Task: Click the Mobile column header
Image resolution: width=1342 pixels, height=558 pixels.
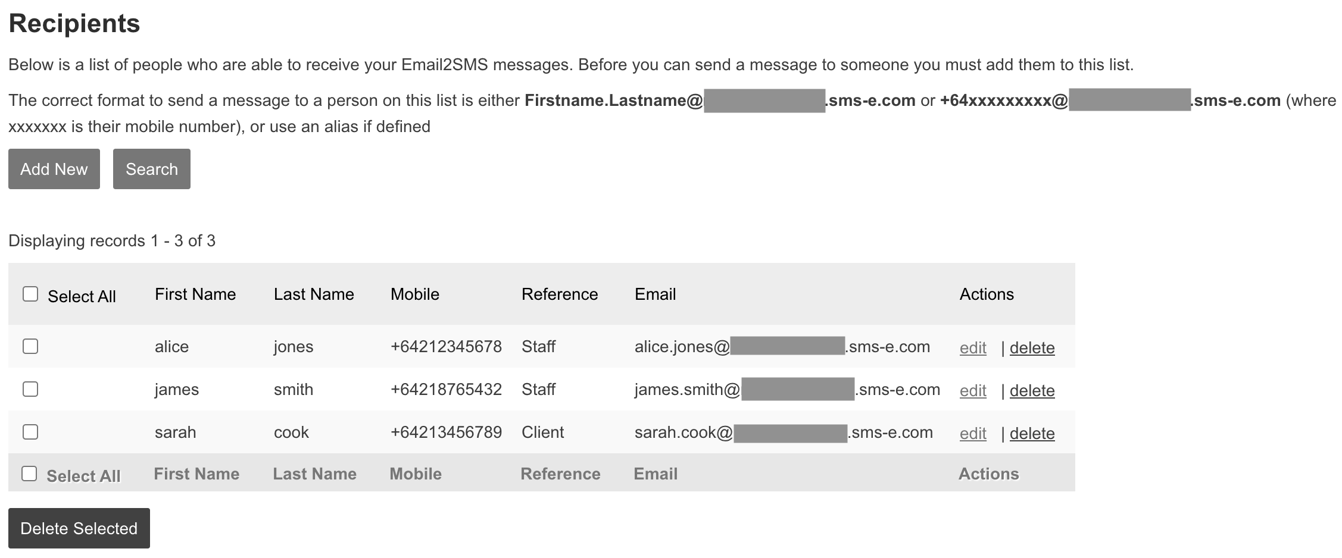Action: tap(415, 294)
